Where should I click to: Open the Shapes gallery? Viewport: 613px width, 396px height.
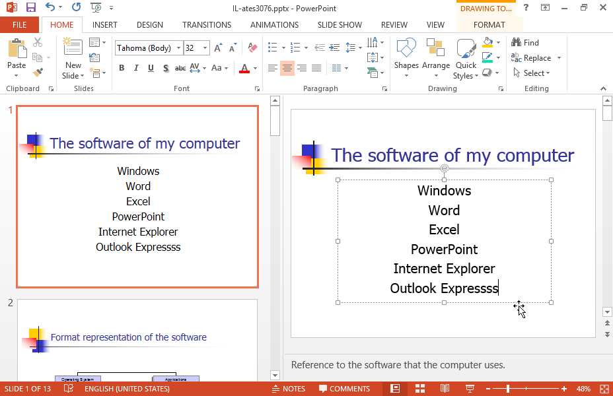pos(406,59)
